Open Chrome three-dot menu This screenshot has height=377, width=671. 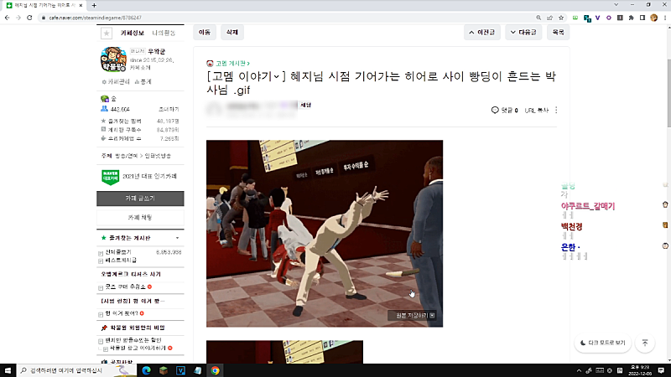665,18
